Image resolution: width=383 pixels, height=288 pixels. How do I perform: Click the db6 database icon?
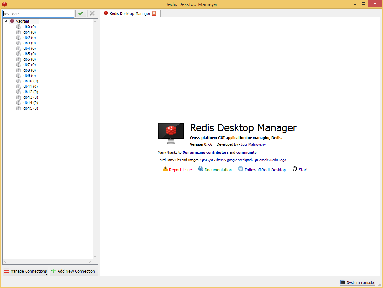(x=19, y=59)
